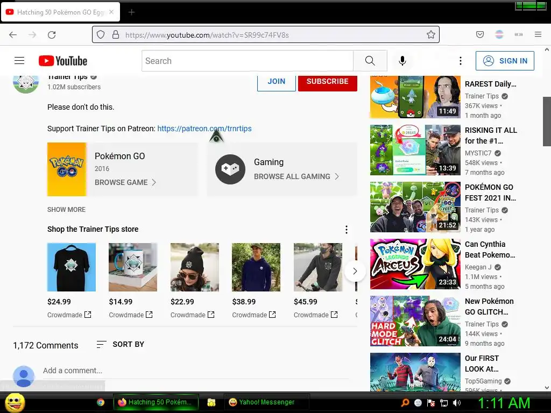Play RISKING IT ALL 13:39 video
The height and width of the screenshot is (413, 551).
(x=415, y=150)
